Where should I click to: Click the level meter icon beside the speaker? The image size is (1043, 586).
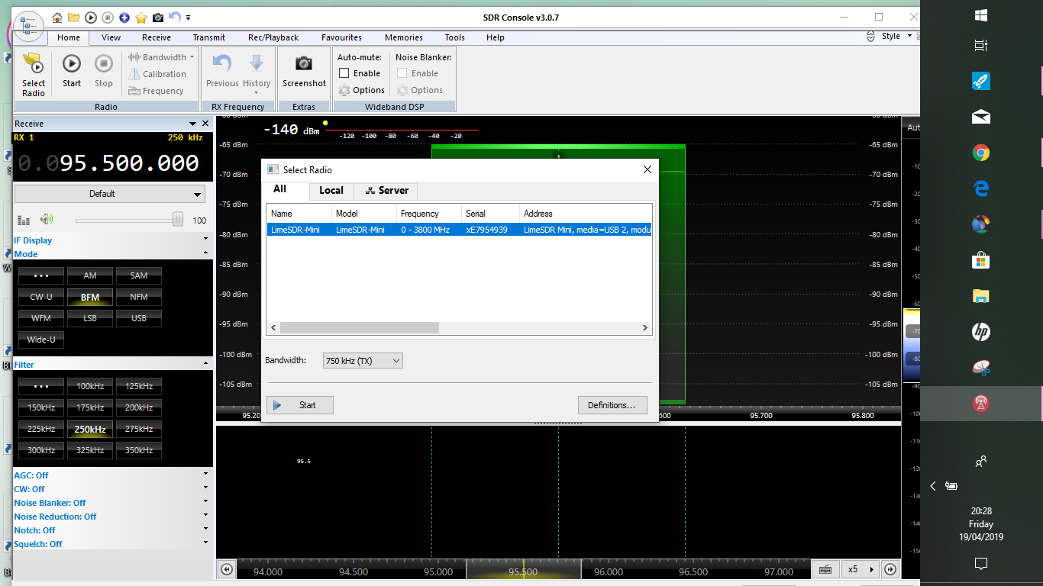[x=24, y=221]
